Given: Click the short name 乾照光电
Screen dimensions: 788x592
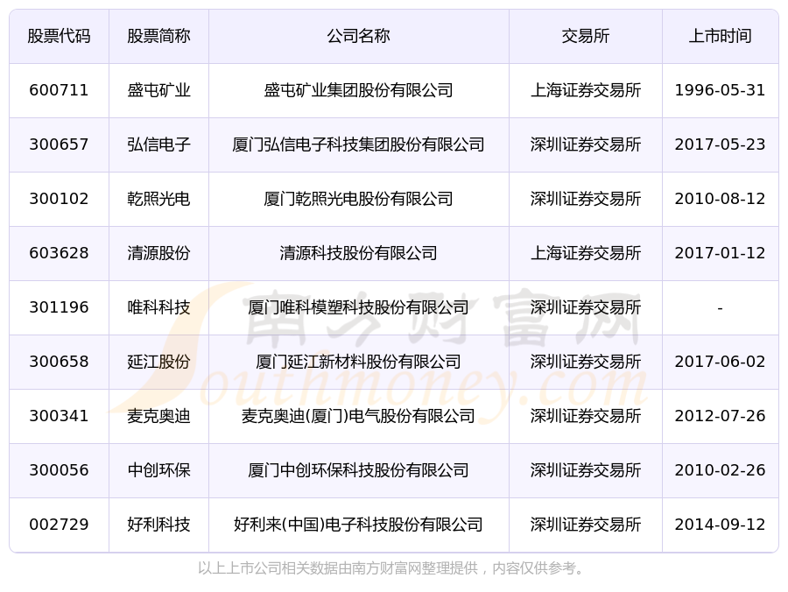Looking at the screenshot, I should tap(158, 199).
